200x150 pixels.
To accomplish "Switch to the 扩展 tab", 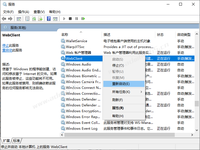I will tap(6, 141).
